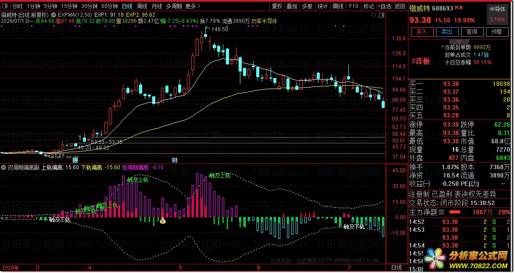Click the 148.50 high price label
This screenshot has width=515, height=273.
[x=220, y=29]
